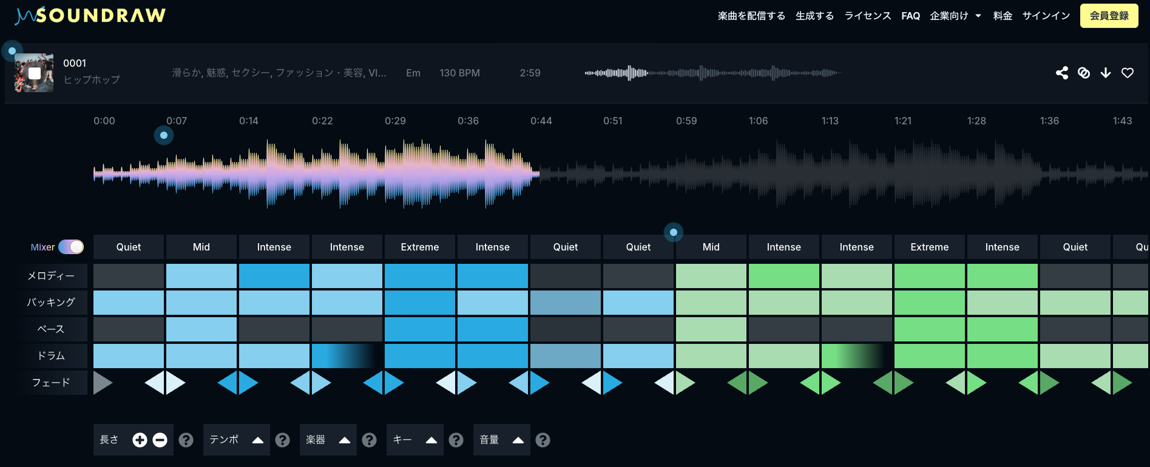Open the 企業向け menu
This screenshot has height=467, width=1150.
click(955, 16)
